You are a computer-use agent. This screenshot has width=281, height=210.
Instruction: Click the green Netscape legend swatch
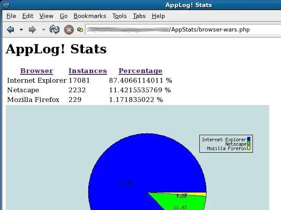pos(249,143)
